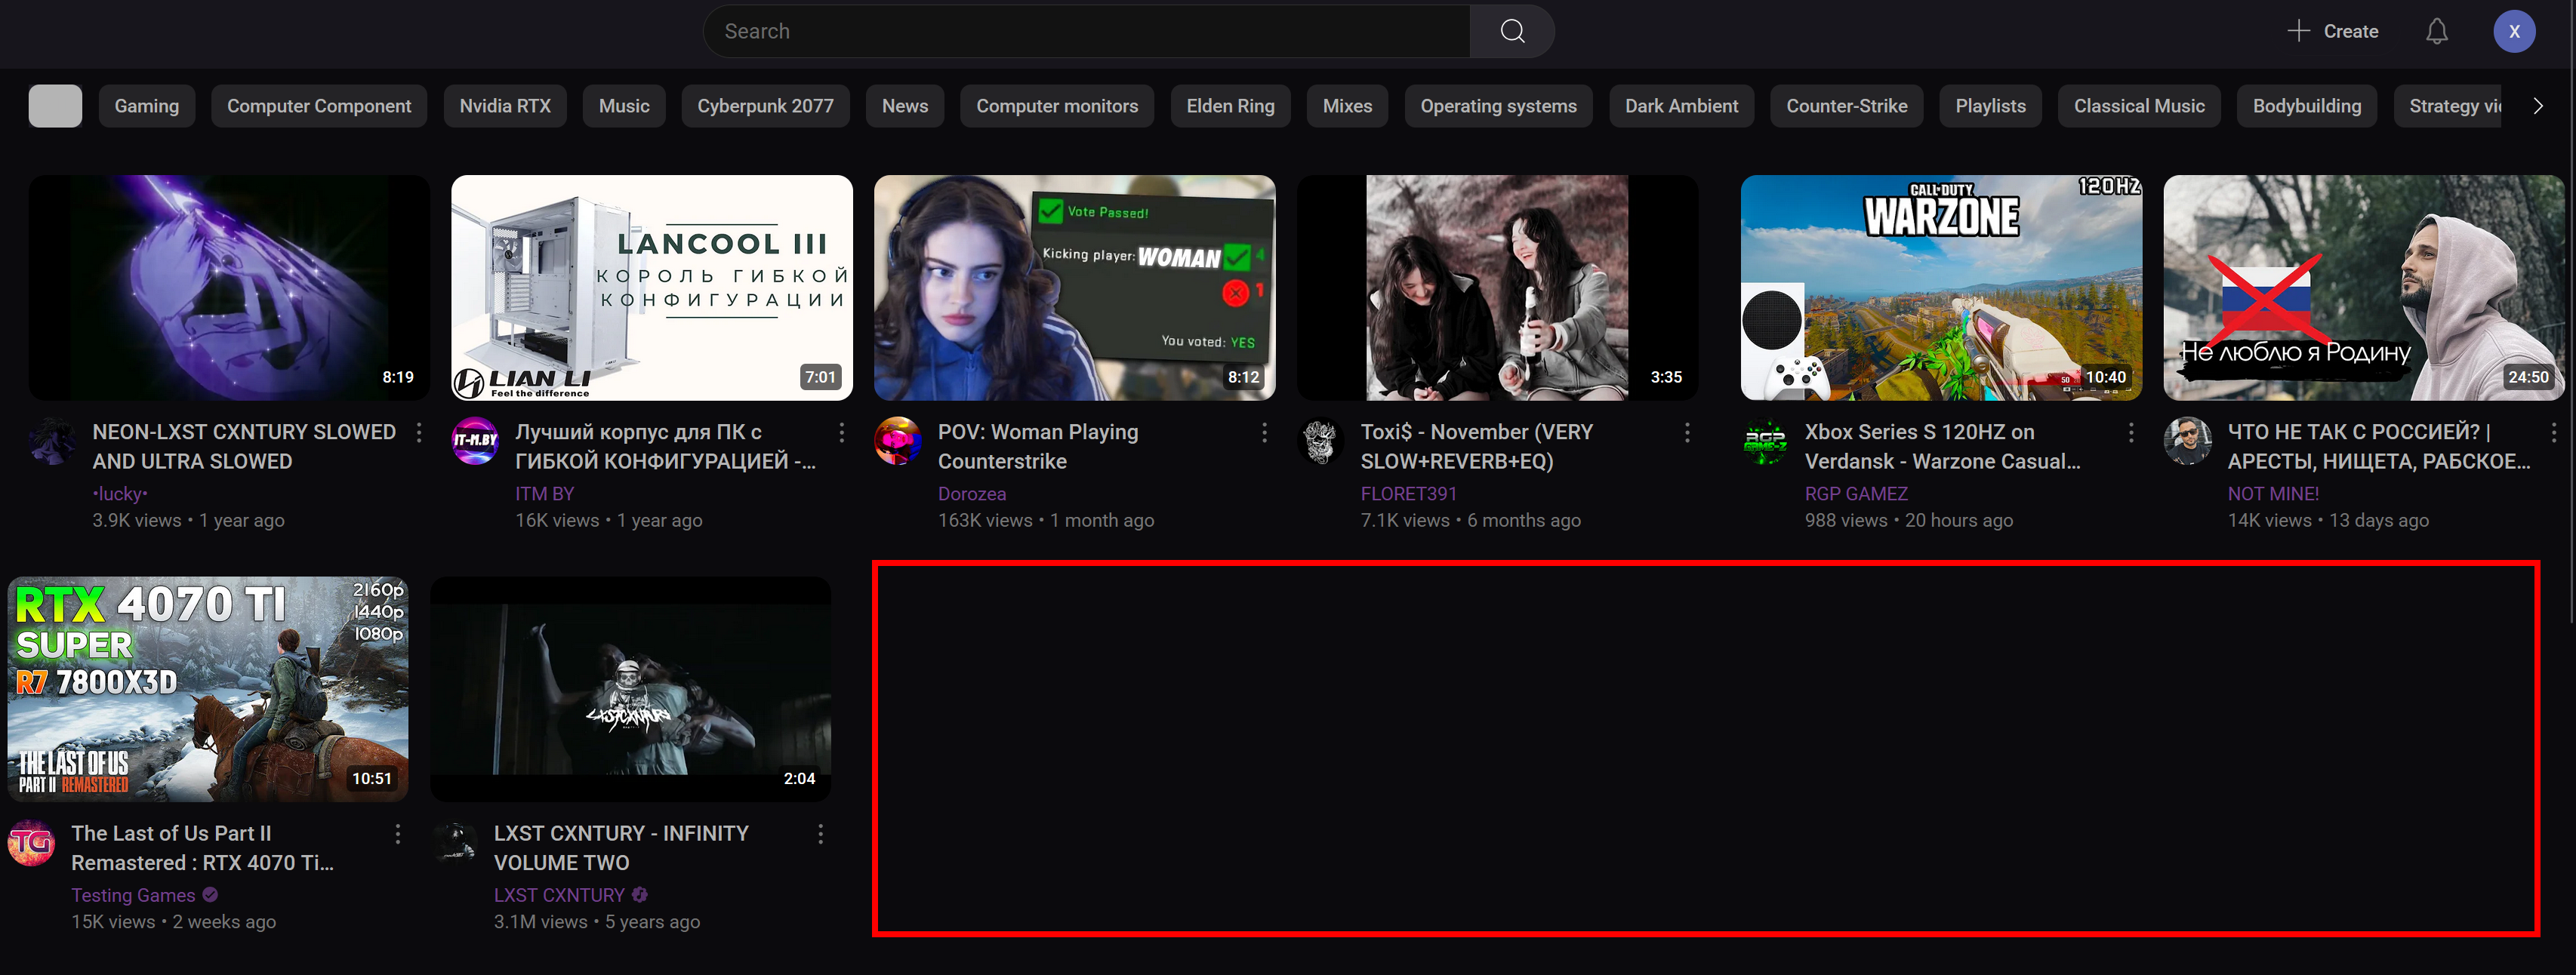Click the Create button

(2333, 31)
